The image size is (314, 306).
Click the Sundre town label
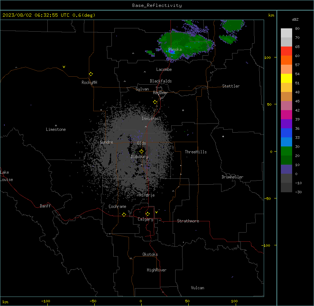(106, 142)
